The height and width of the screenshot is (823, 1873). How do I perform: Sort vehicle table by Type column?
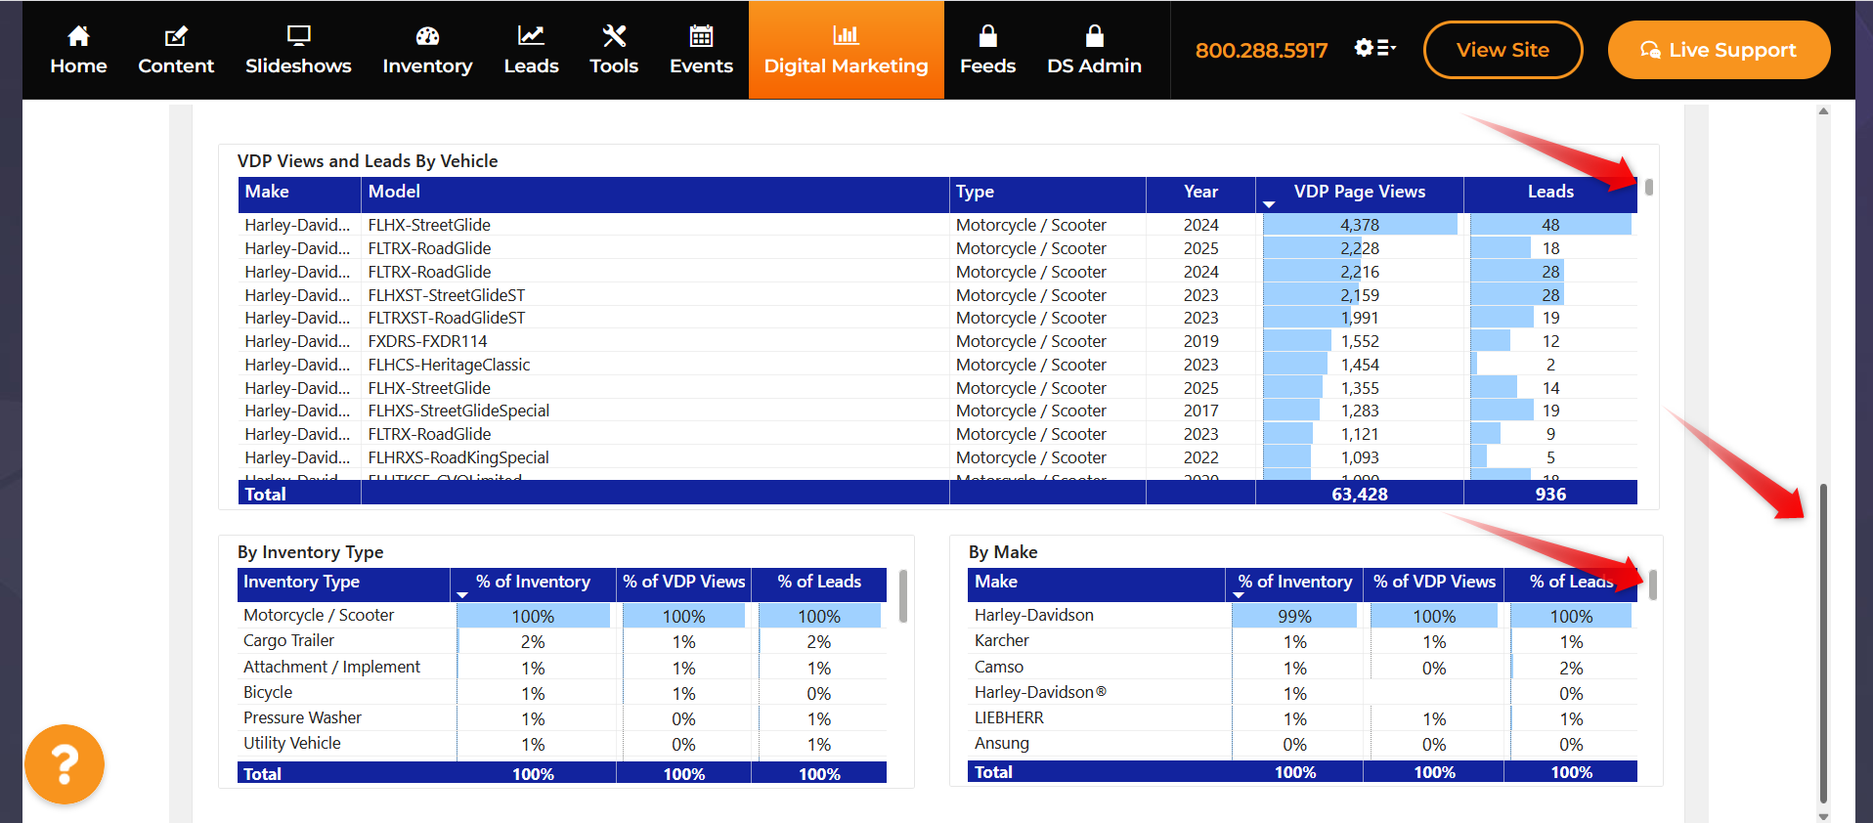(x=1048, y=193)
